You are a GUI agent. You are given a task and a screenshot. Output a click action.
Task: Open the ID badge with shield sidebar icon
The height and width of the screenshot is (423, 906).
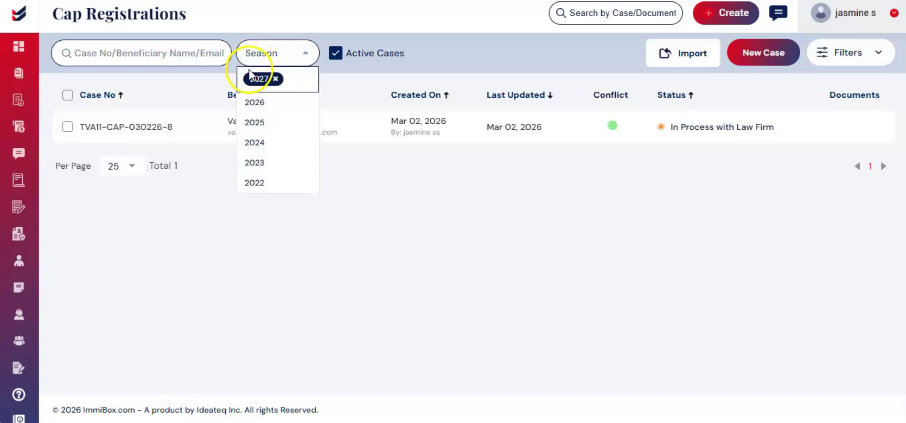(18, 234)
